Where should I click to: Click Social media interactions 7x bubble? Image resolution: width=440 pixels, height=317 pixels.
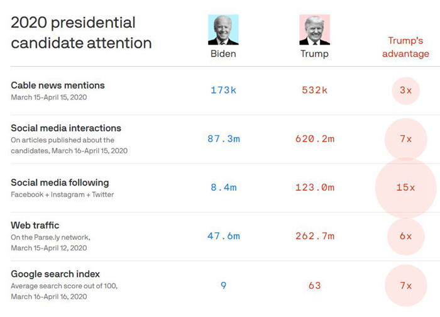pos(405,139)
